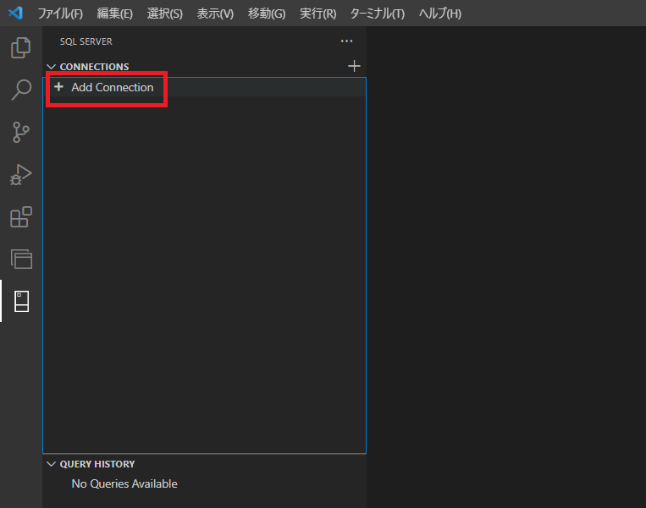646x508 pixels.
Task: Click the SQL SERVER panel title
Action: 86,41
